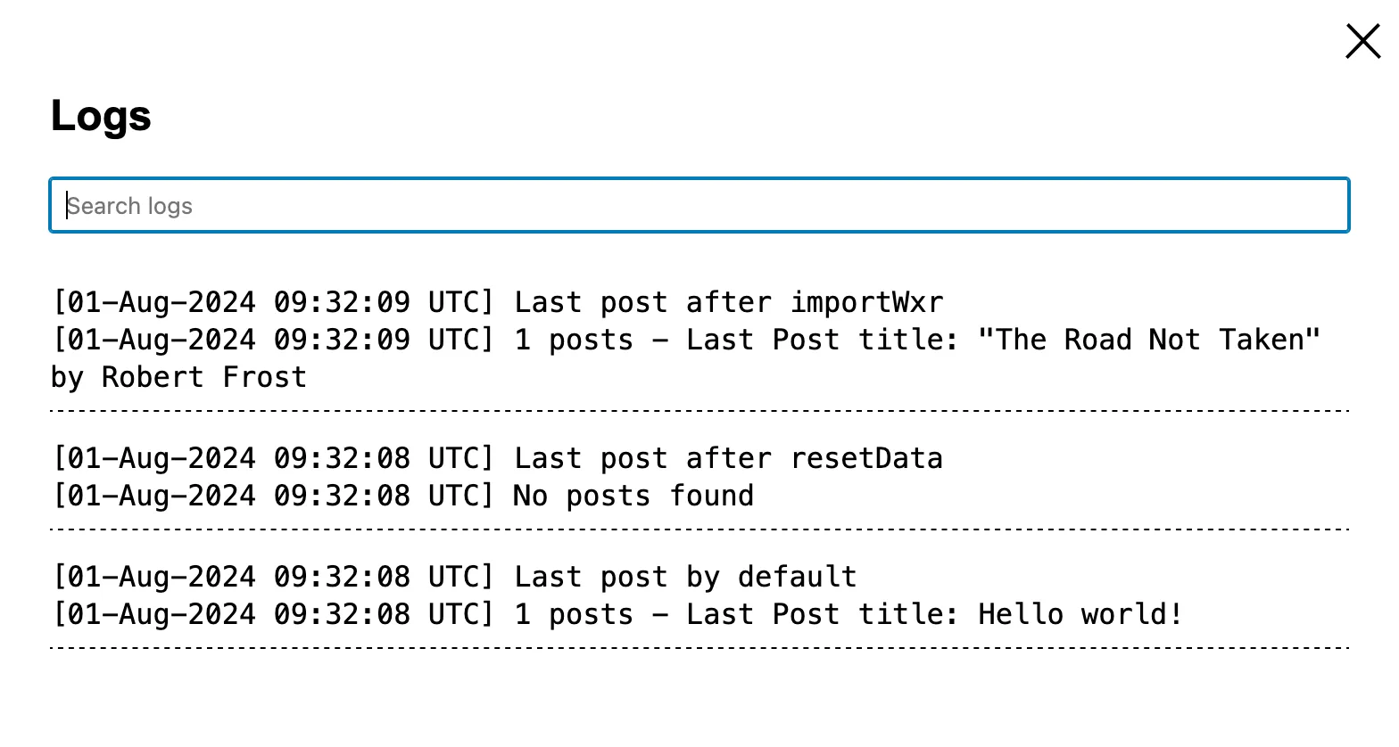Click the dashed separator below resetData group
This screenshot has width=1399, height=747.
(x=696, y=529)
